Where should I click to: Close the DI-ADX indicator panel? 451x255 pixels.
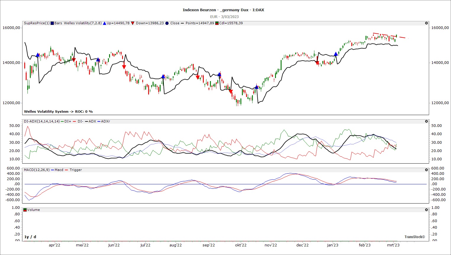coord(426,121)
